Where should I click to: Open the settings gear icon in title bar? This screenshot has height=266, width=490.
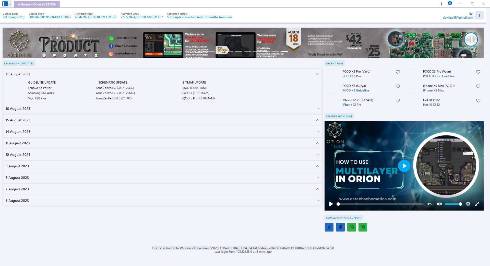(450, 3)
